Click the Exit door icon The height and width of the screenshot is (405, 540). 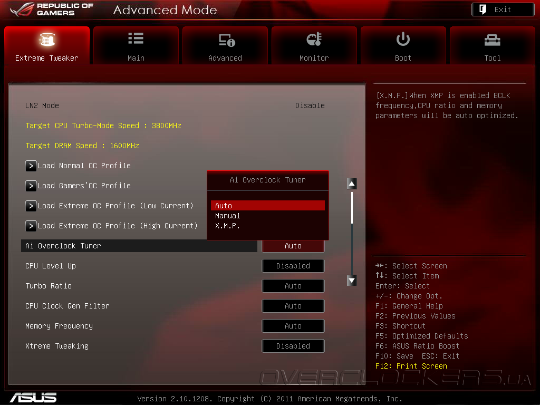tap(483, 9)
